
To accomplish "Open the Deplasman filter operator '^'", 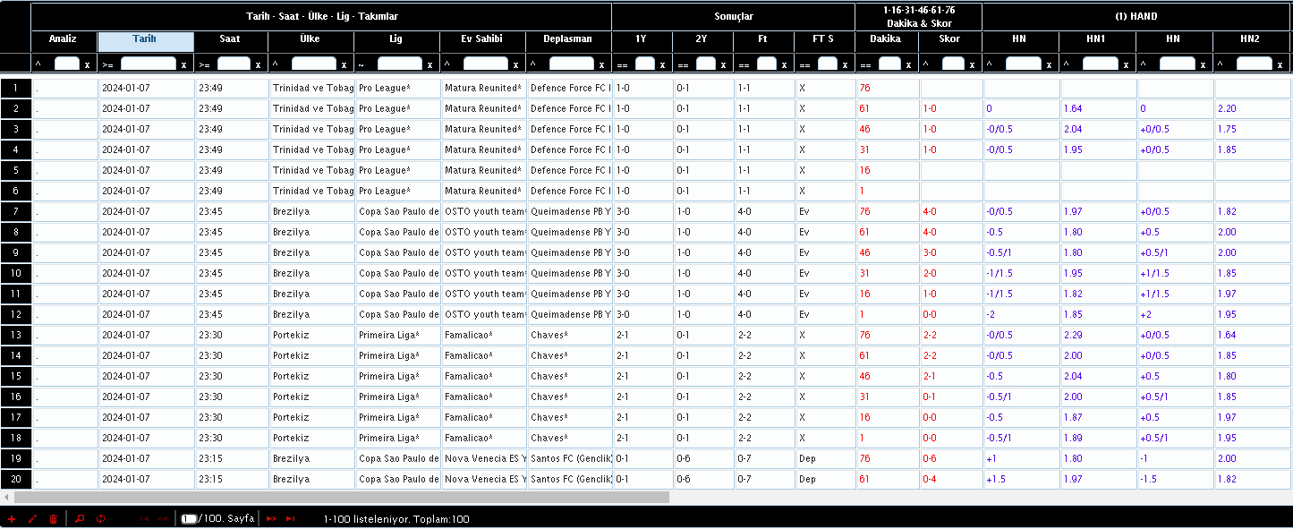I will (x=533, y=64).
